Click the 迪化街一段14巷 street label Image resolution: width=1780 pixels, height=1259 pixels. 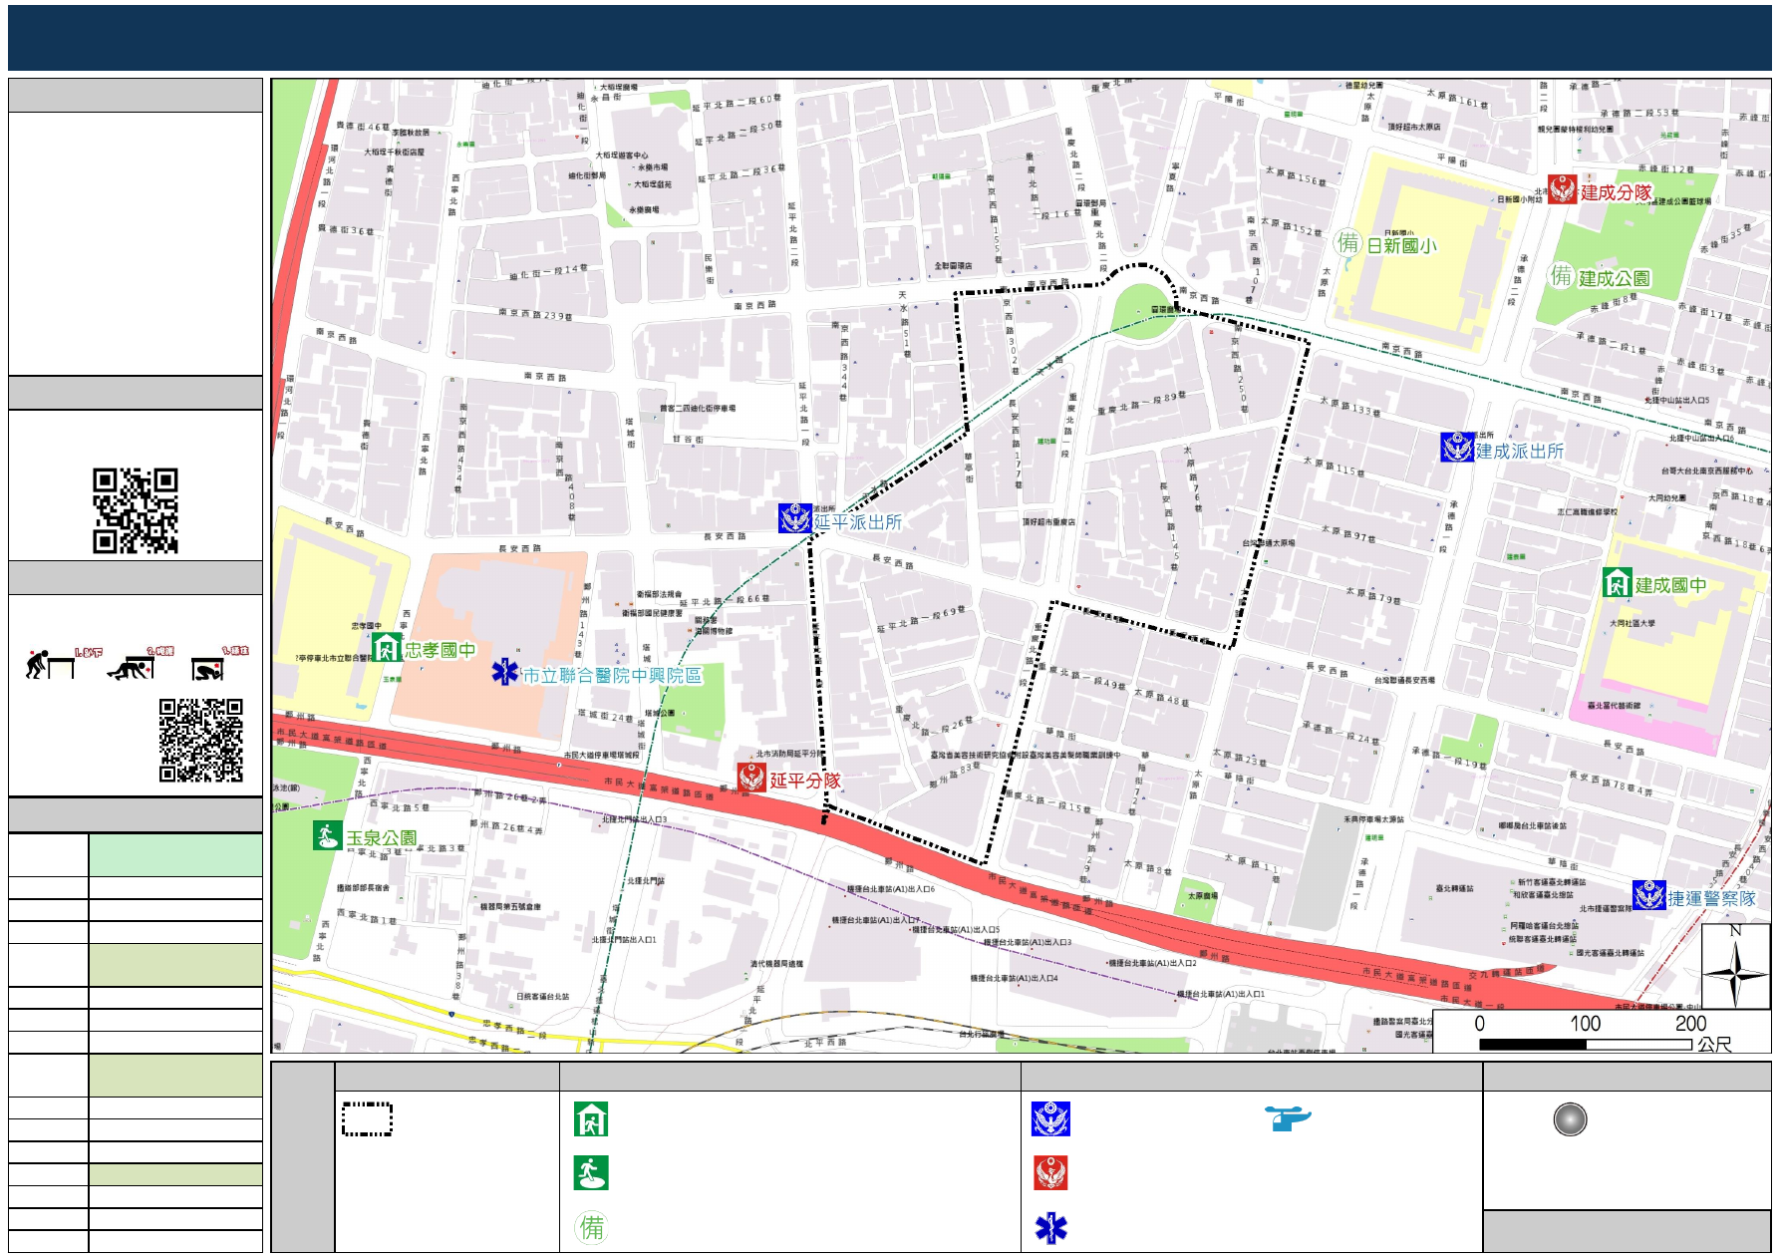(x=549, y=271)
